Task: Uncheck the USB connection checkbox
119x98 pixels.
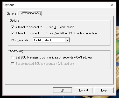Action: point(12,27)
